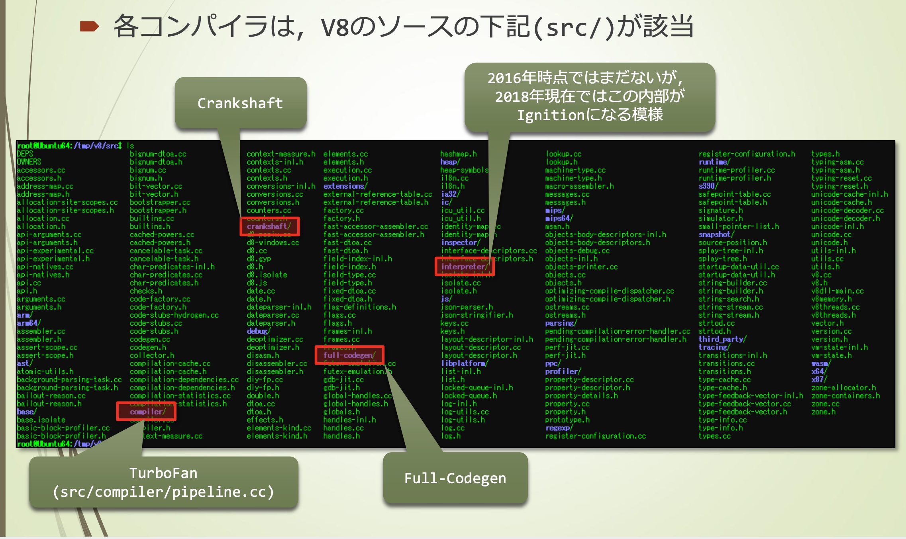Image resolution: width=906 pixels, height=539 pixels.
Task: Click the red-boxed compiler/ directory
Action: click(147, 412)
